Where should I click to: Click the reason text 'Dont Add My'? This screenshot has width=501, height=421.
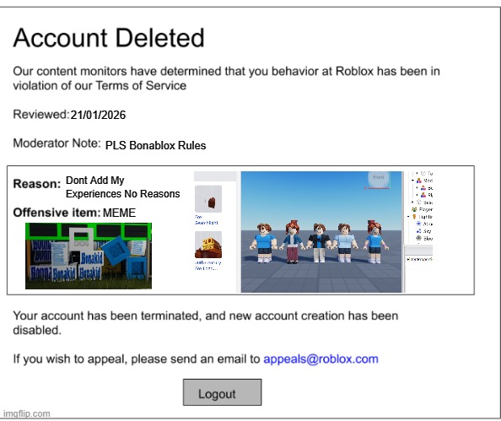coord(95,181)
